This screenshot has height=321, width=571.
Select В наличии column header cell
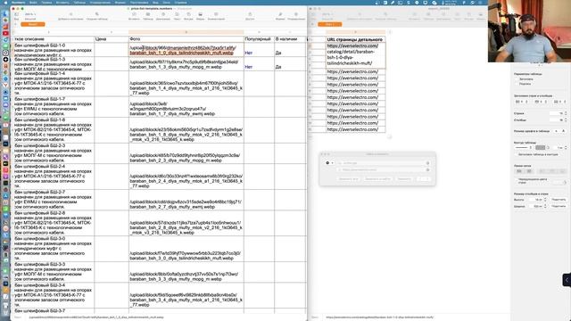click(290, 39)
